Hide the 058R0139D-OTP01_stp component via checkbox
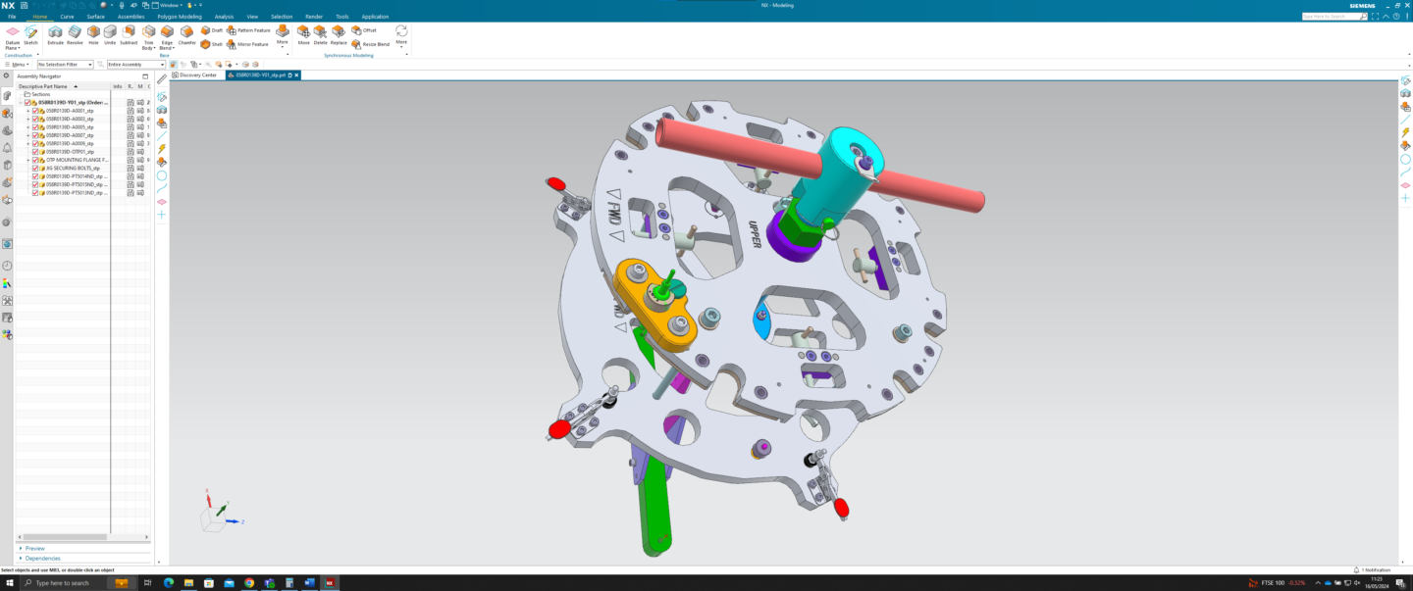 pos(35,152)
